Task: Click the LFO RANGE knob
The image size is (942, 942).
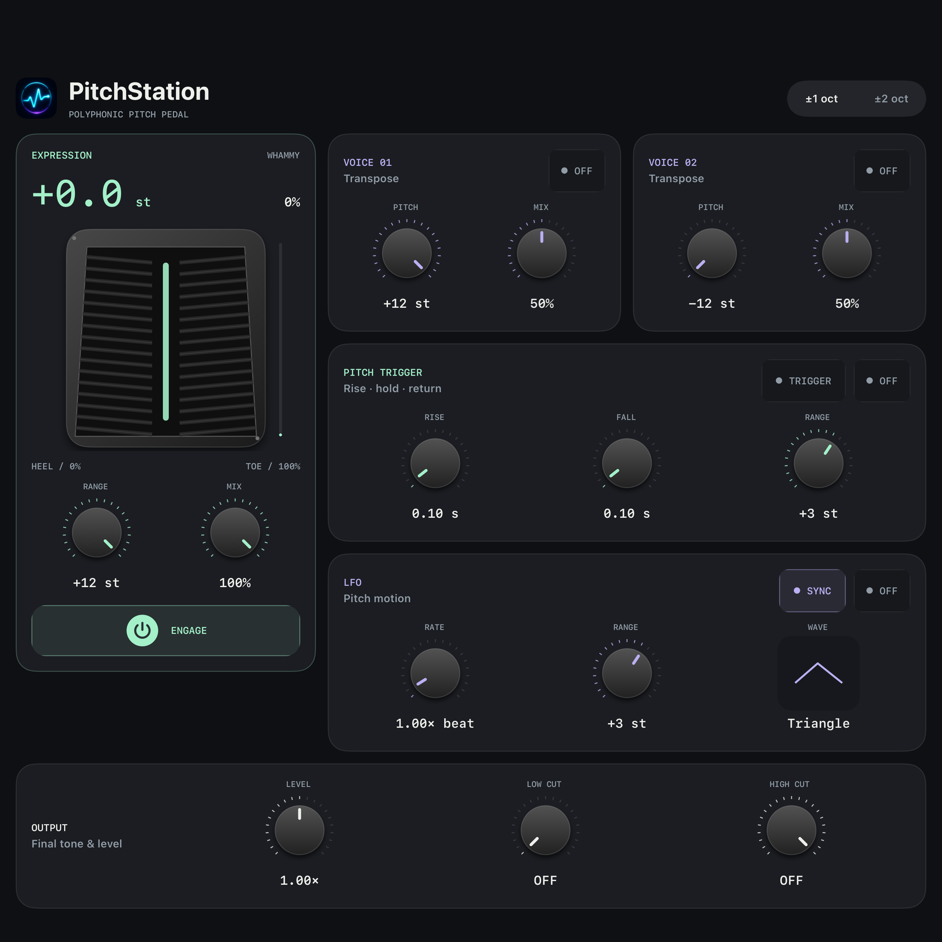Action: 627,673
